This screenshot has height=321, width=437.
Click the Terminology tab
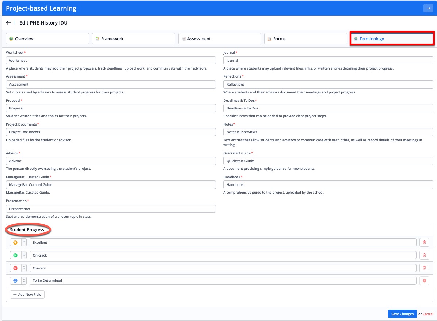click(392, 39)
